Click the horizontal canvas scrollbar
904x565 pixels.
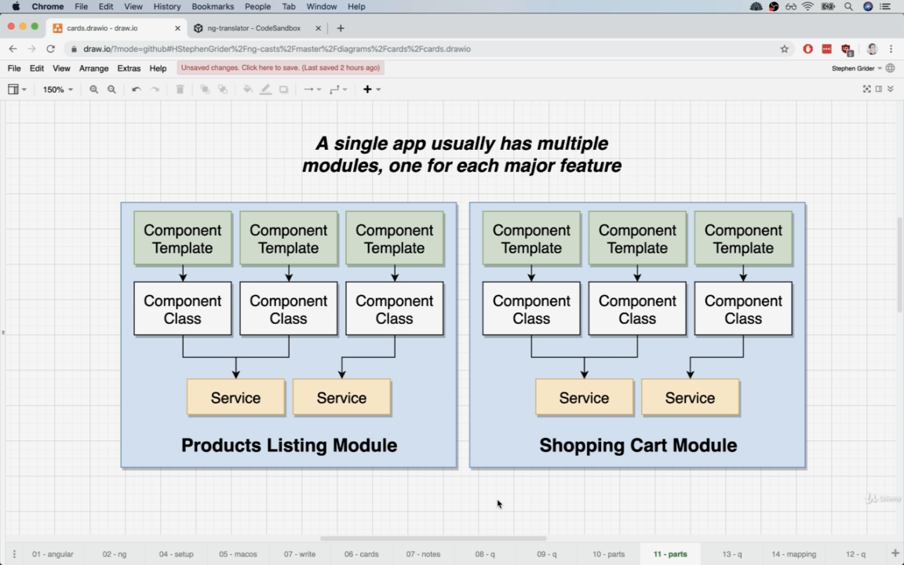click(433, 538)
